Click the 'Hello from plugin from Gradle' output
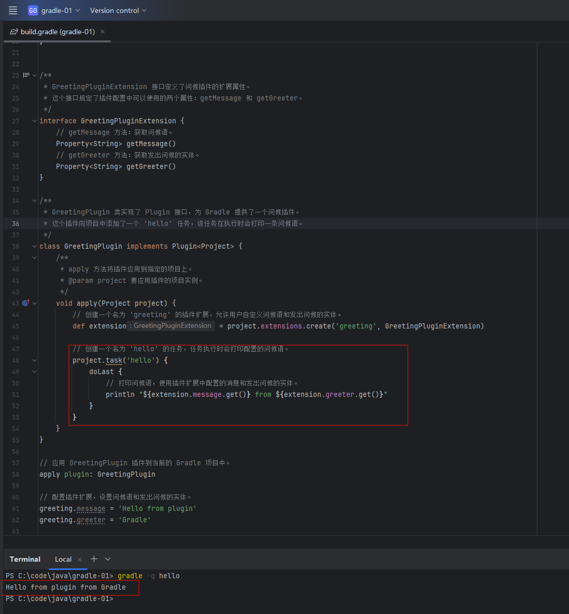This screenshot has height=614, width=569. (66, 587)
